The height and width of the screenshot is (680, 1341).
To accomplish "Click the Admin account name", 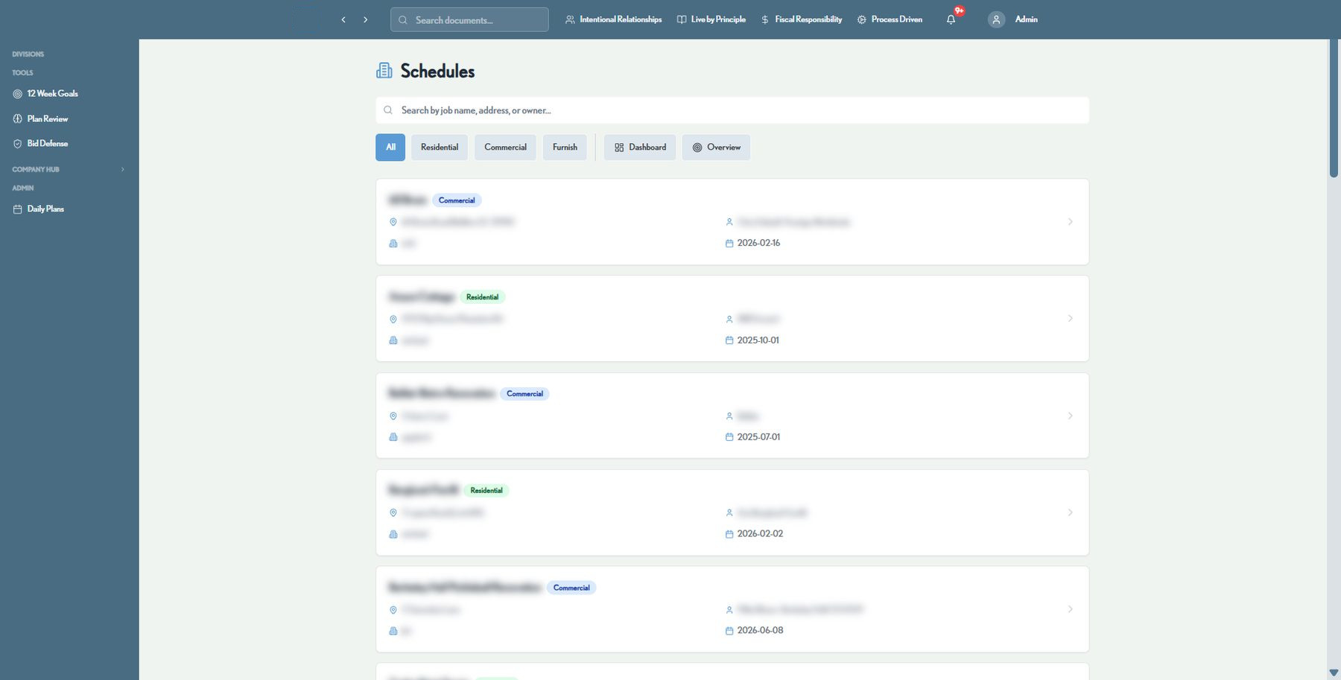I will pos(1026,19).
